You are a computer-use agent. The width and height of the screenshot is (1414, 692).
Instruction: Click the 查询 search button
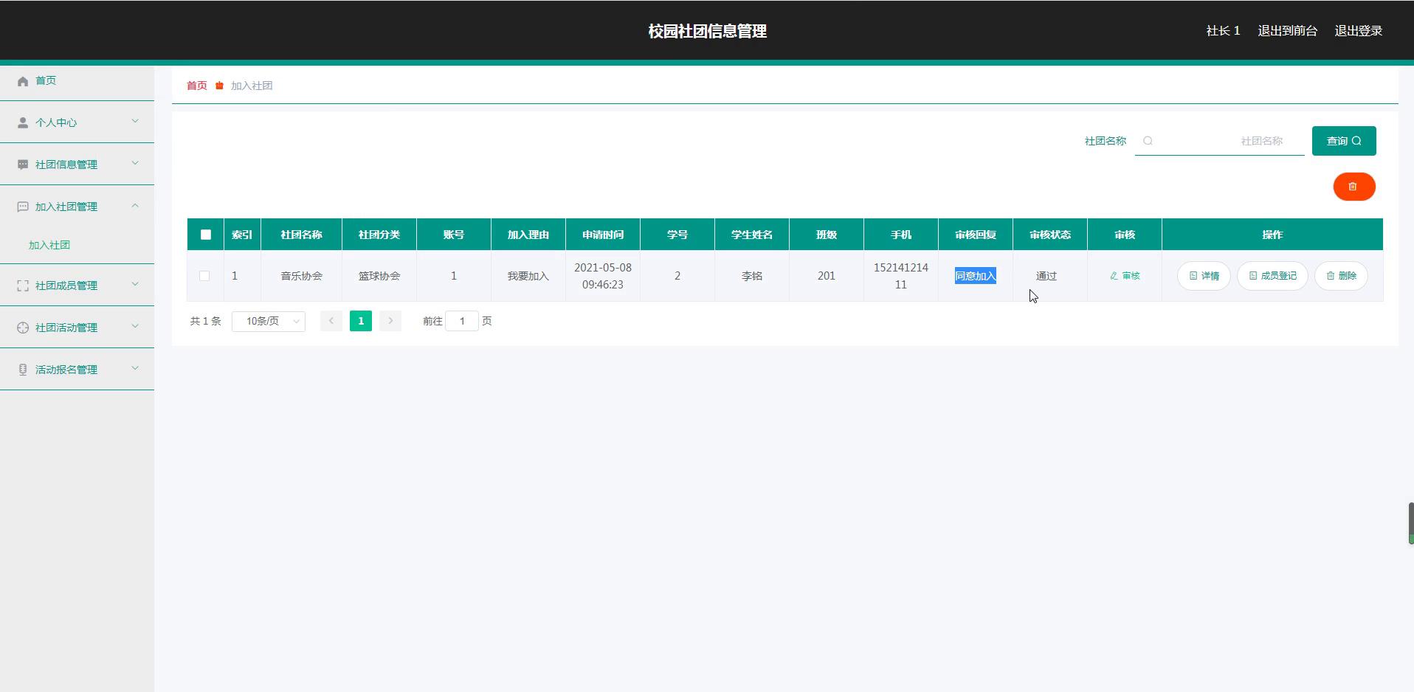[x=1343, y=141]
